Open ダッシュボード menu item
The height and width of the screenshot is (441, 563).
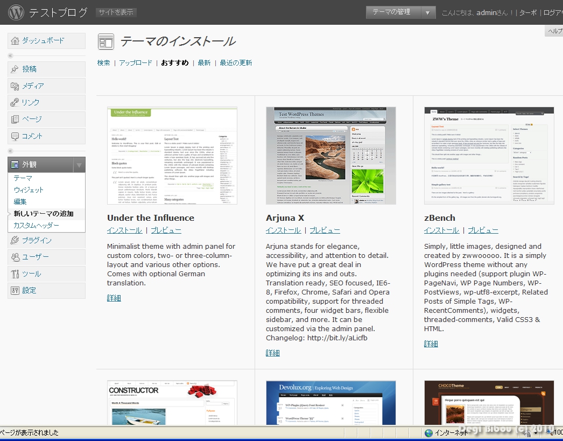point(46,40)
